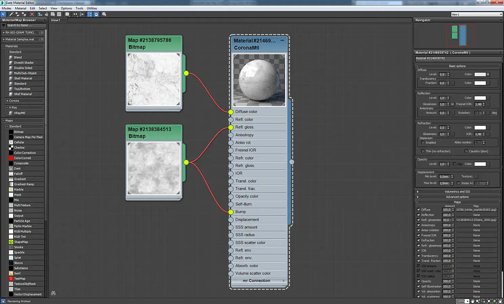The image size is (504, 304).
Task: Collapse the V-Ray materials group
Action: 7,108
